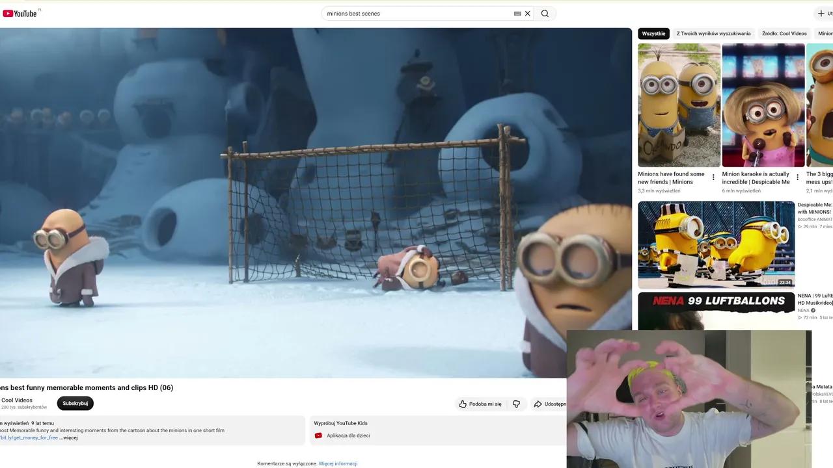Run search with the magnifier button
This screenshot has width=833, height=468.
(x=545, y=13)
